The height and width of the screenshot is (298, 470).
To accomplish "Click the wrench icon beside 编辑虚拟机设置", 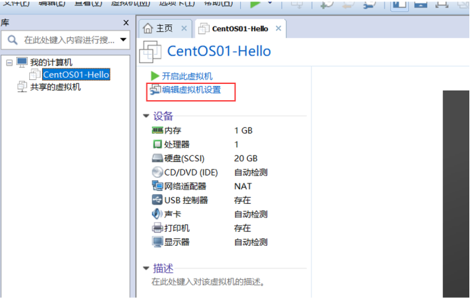I will [155, 90].
